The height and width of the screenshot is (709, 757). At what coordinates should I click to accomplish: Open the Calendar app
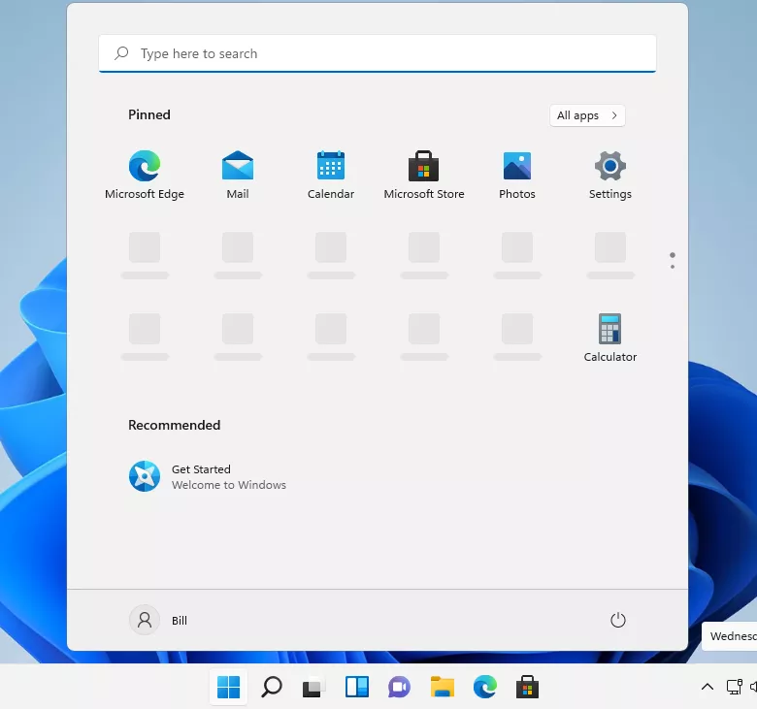tap(331, 167)
